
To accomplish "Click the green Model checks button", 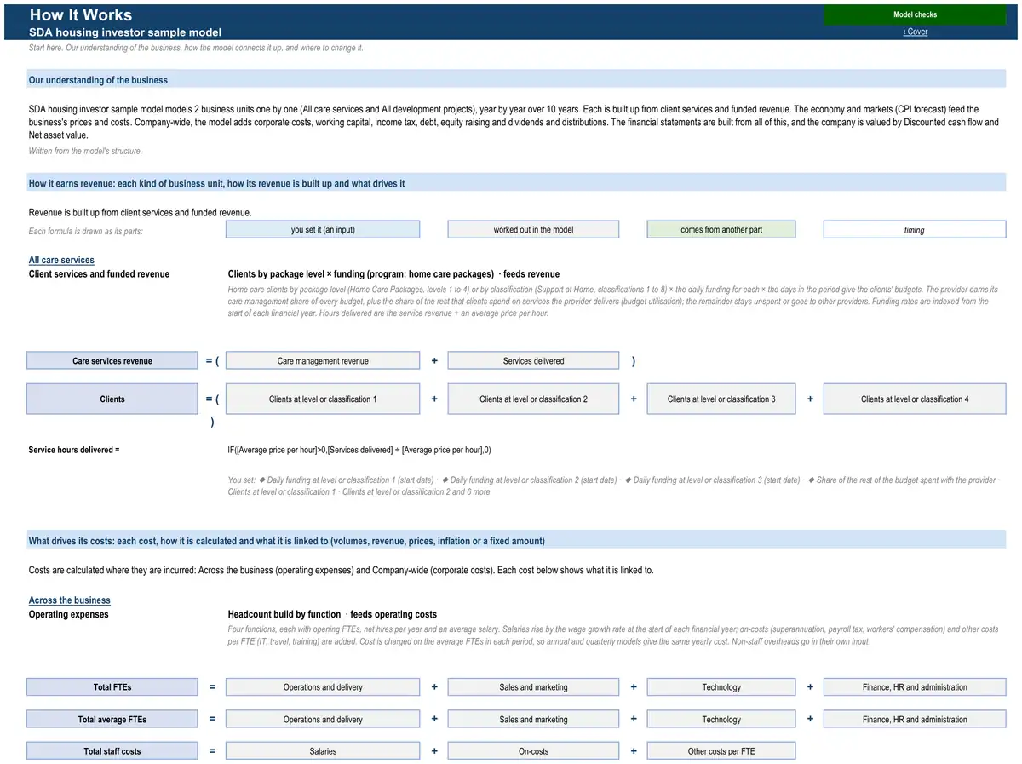I will [915, 14].
